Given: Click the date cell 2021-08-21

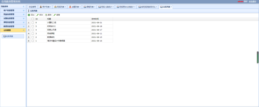Looking at the screenshot, I should pos(102,23).
